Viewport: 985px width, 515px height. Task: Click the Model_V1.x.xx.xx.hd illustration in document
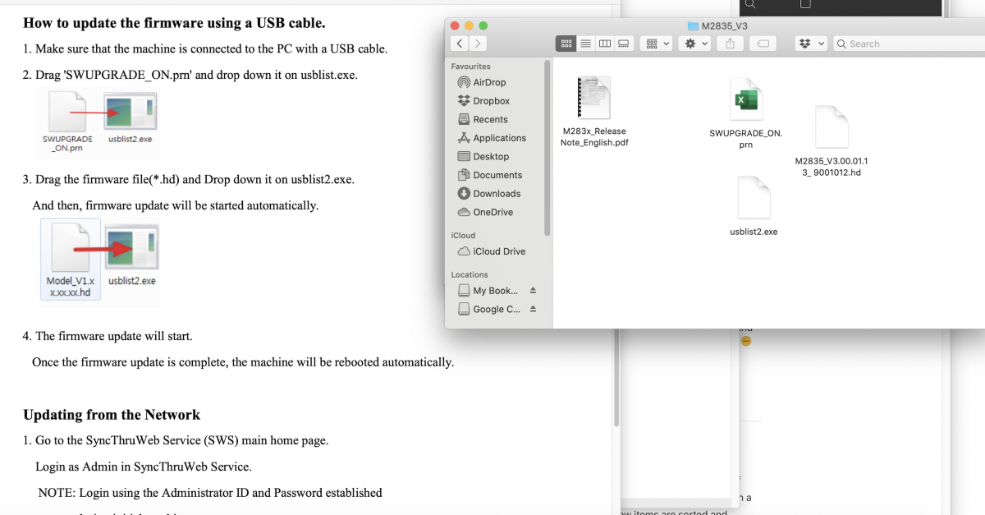point(70,259)
